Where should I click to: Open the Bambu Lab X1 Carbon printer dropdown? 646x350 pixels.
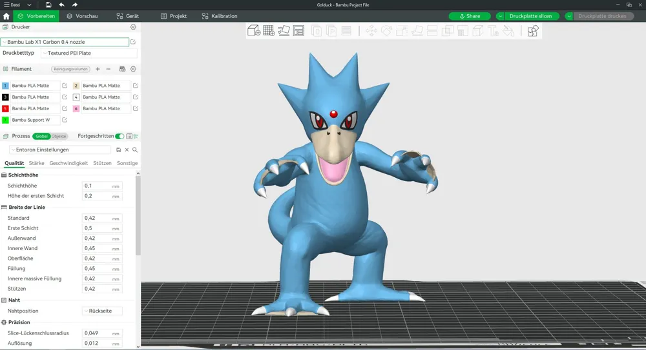(x=65, y=42)
